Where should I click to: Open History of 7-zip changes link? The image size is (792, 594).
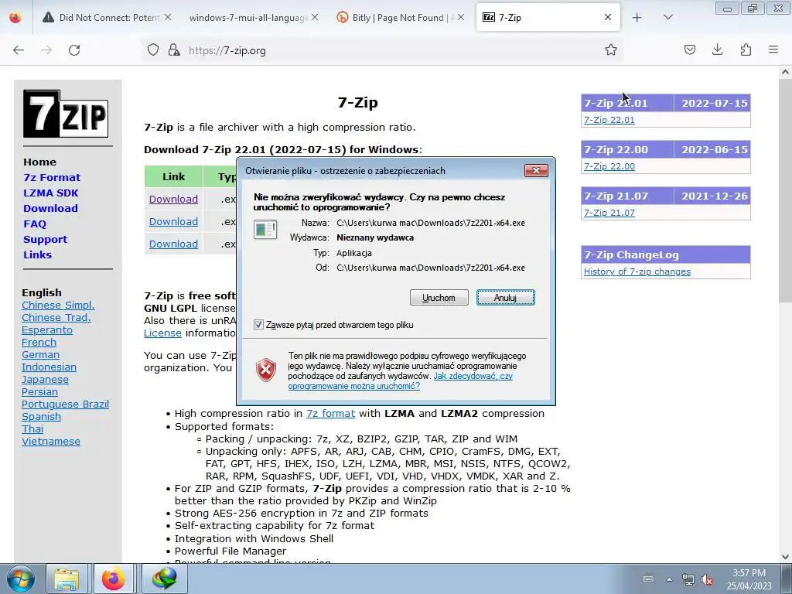coord(637,271)
